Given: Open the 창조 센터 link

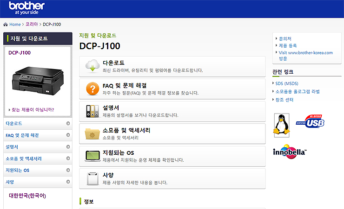Looking at the screenshot, I should [x=284, y=100].
